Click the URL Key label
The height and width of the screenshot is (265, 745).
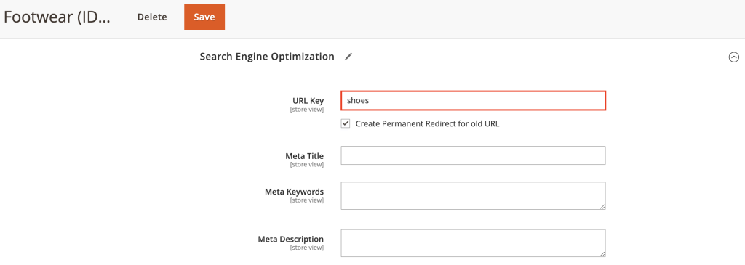(308, 100)
